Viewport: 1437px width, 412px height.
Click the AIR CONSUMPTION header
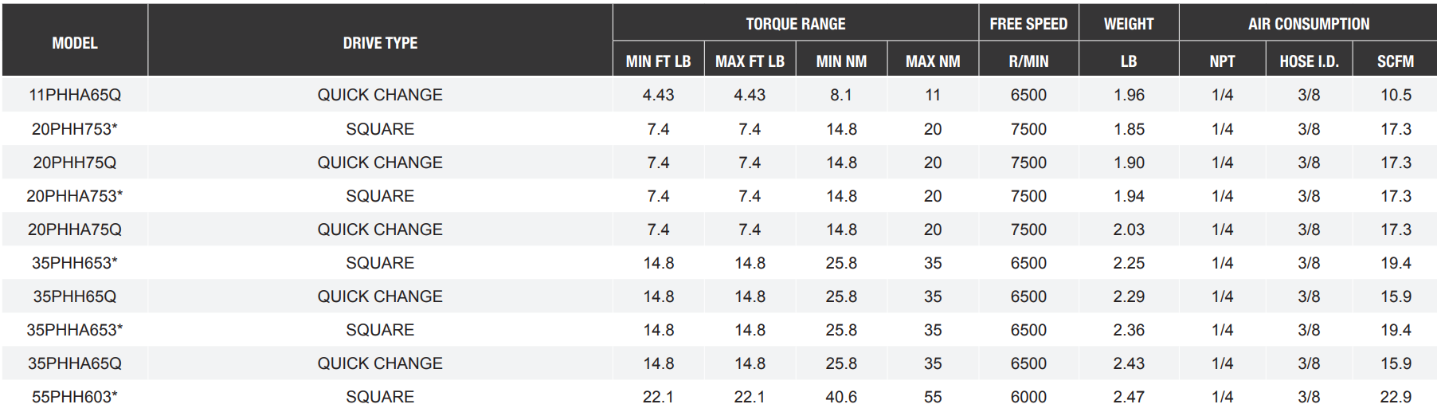click(x=1309, y=24)
